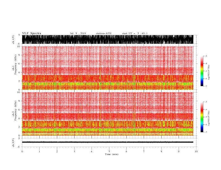Click the time axis tick label "4"
221x170 pixels.
92,151
